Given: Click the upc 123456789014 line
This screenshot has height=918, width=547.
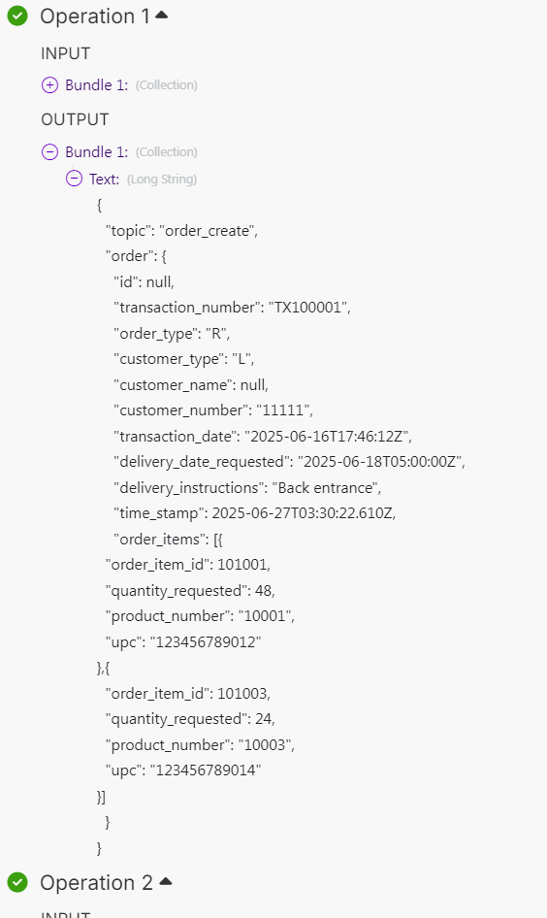Looking at the screenshot, I should click(183, 770).
